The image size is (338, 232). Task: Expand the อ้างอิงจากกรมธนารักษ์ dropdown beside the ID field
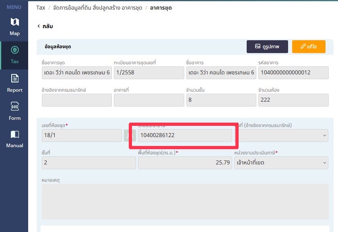click(282, 136)
